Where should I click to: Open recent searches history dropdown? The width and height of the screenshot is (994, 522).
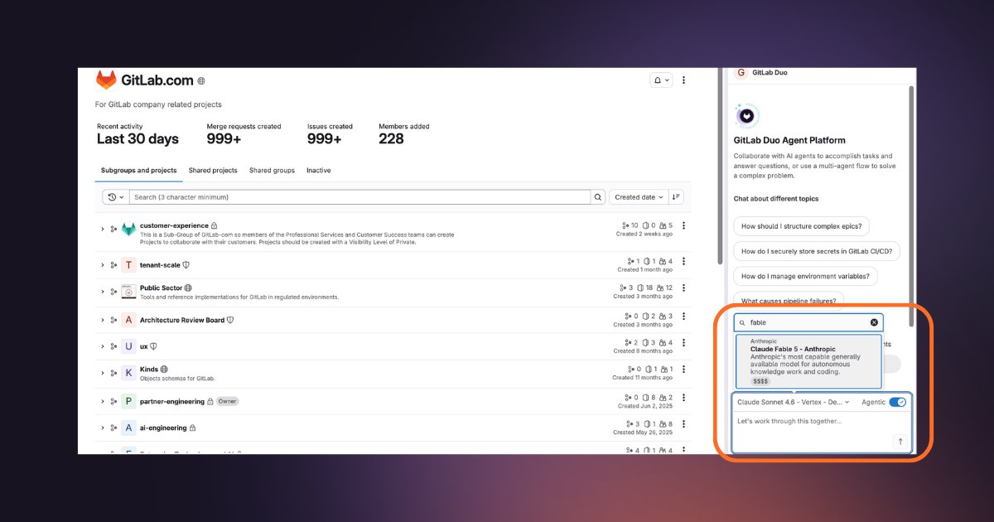point(116,197)
